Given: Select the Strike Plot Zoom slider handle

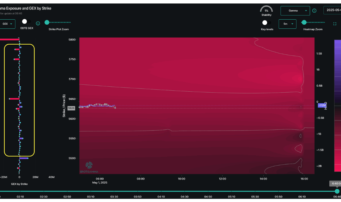Looking at the screenshot, I should [x=47, y=22].
